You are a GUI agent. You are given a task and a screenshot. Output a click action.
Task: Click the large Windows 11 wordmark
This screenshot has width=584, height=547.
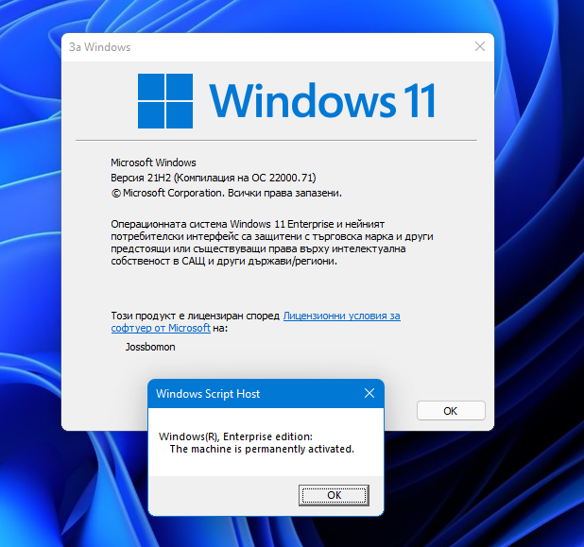pos(322,100)
